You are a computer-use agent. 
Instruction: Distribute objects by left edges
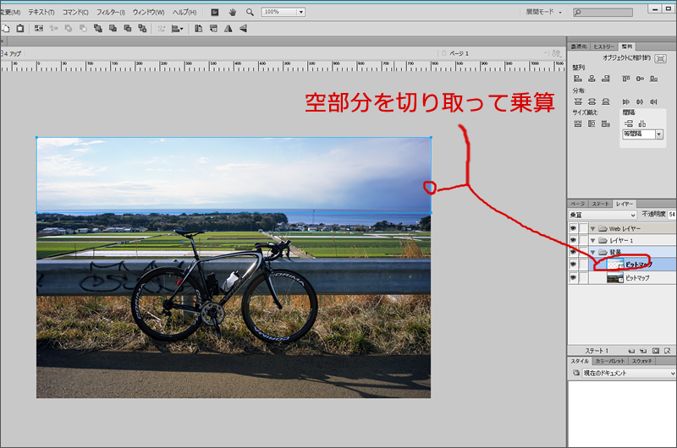(625, 101)
